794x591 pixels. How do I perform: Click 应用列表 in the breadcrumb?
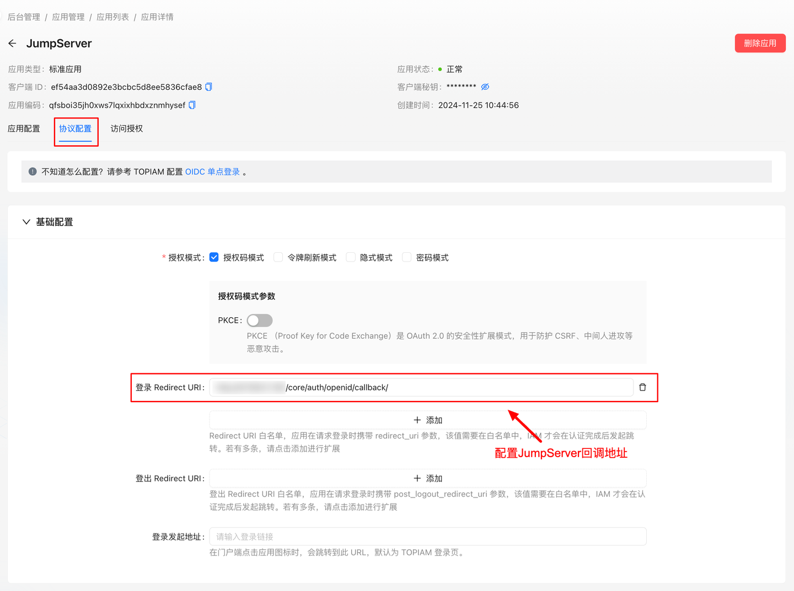(x=112, y=17)
